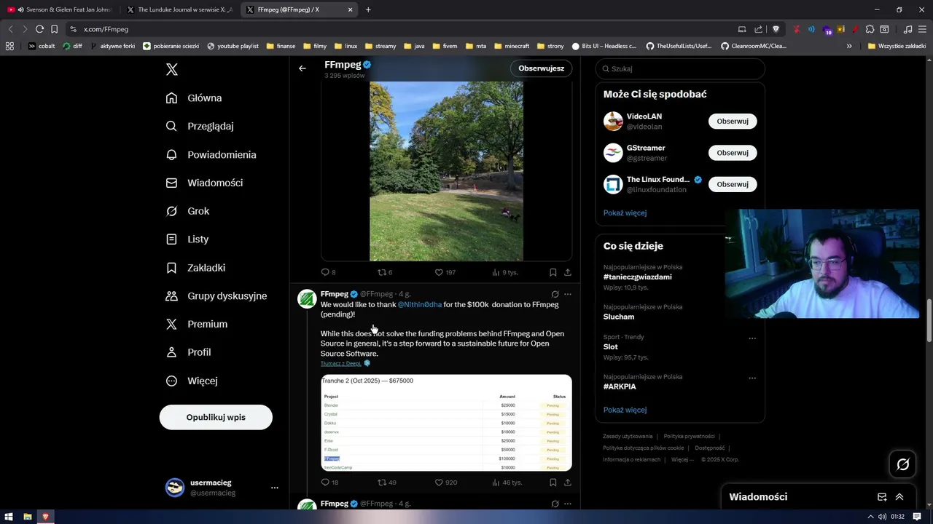The width and height of the screenshot is (933, 524).
Task: Open options for the #ARKPIA trend
Action: [752, 378]
